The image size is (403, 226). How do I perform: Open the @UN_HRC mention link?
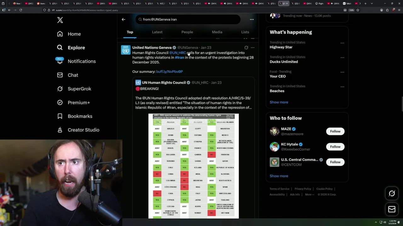click(178, 53)
